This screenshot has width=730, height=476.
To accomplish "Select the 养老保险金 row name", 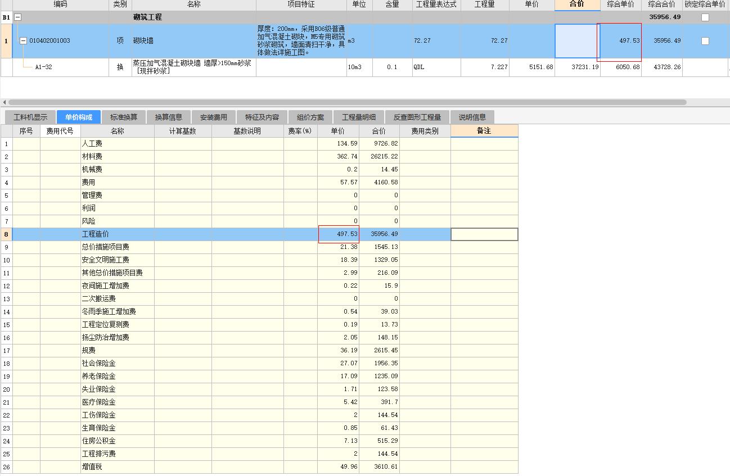I will tap(99, 377).
